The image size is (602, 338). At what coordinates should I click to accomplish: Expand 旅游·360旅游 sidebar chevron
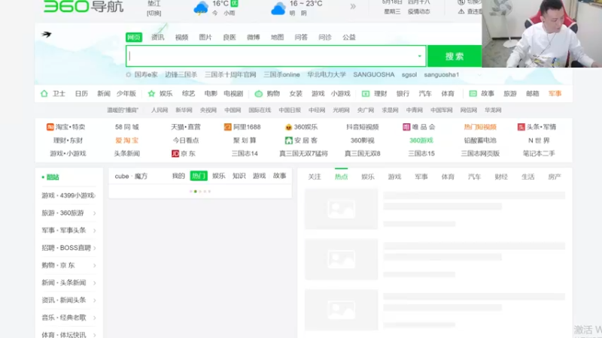click(95, 213)
